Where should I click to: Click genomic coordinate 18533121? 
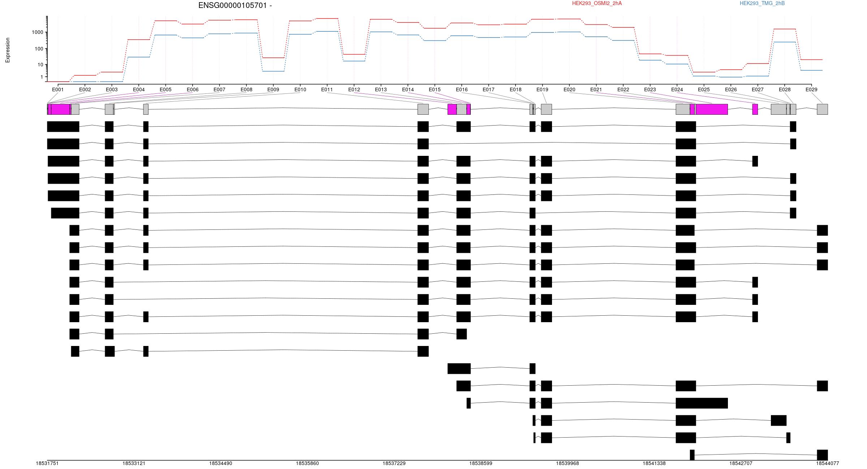pos(134,463)
